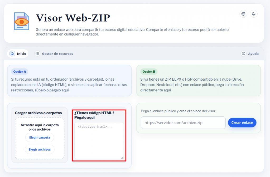Open the Ayuda help text link
Screen dimensions: 270x177
[253, 53]
